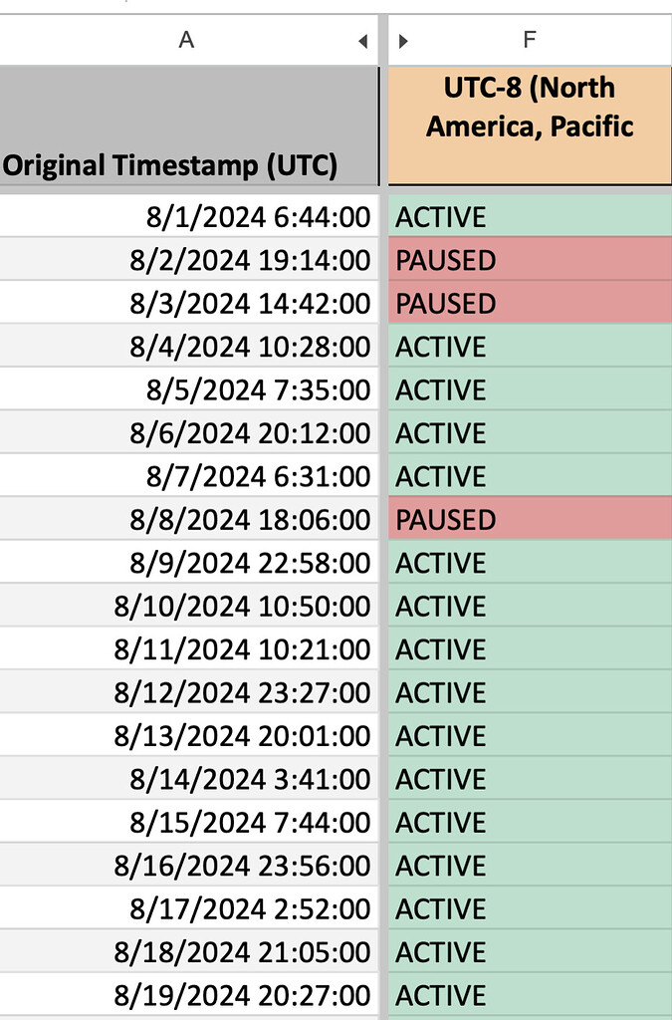The width and height of the screenshot is (672, 1020).
Task: Select PAUSED cell for 8/2/2024
Action: pyautogui.click(x=530, y=260)
